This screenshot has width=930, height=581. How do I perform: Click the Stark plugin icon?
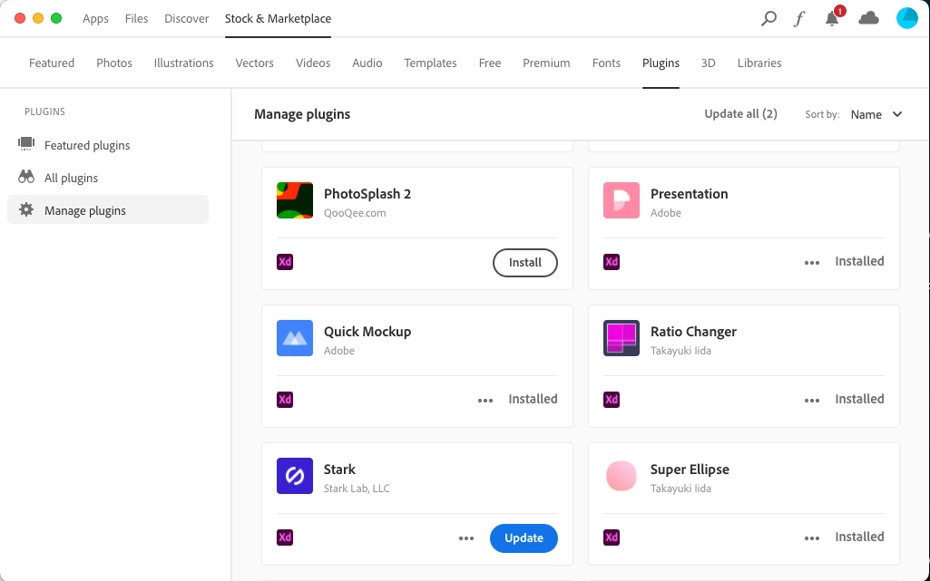[295, 476]
